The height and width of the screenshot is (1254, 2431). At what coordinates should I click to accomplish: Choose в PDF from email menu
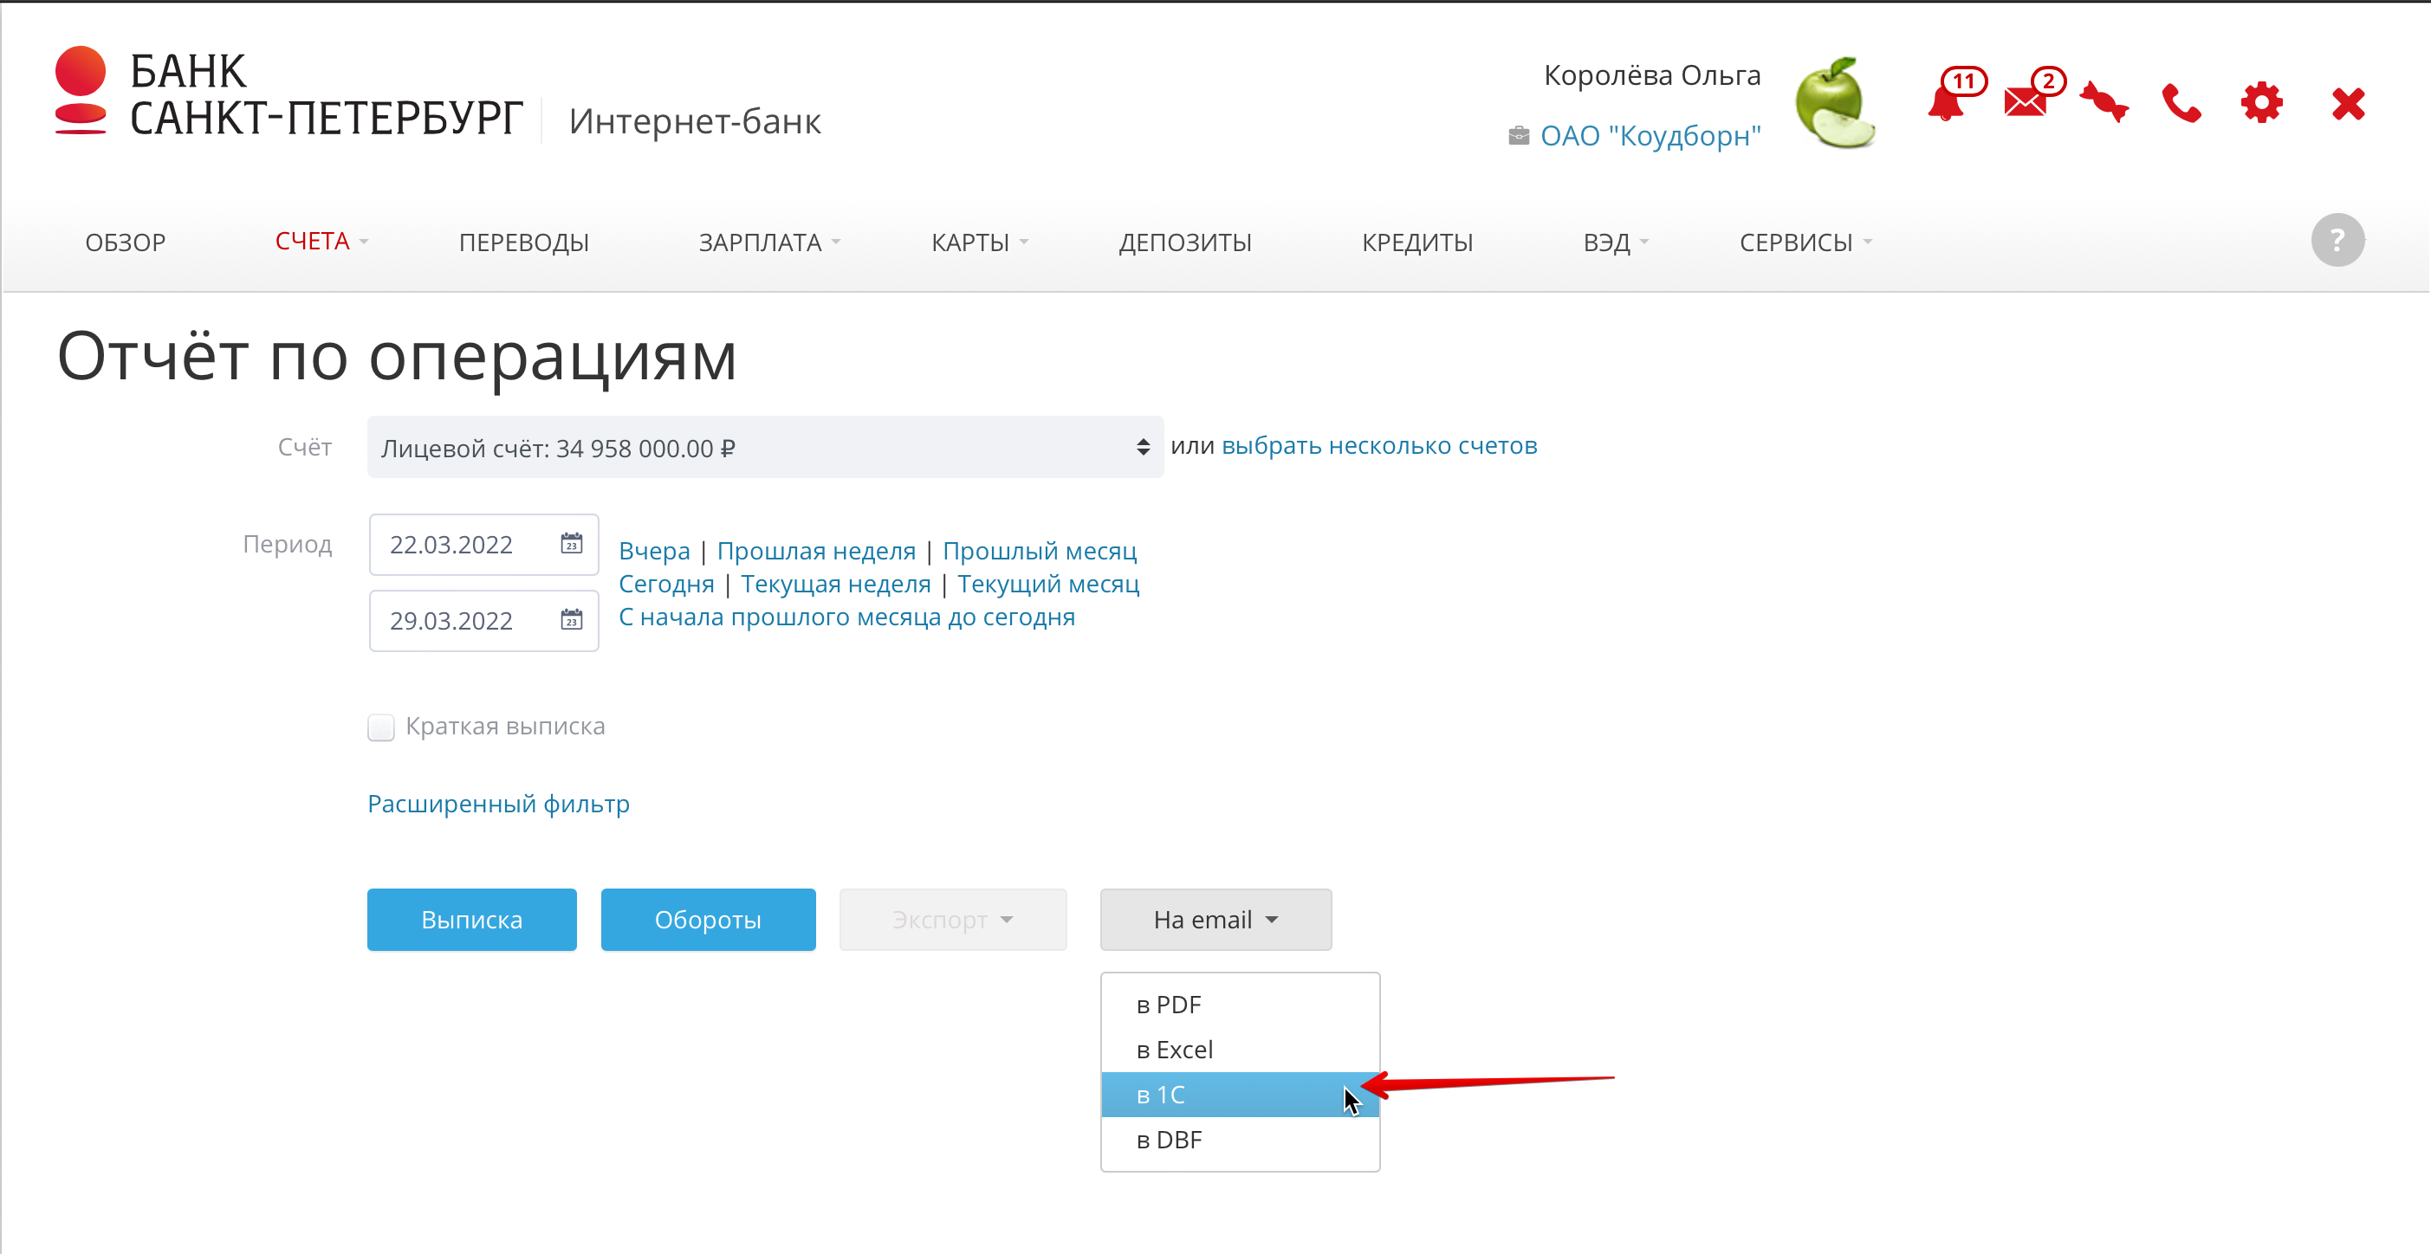(1240, 1005)
